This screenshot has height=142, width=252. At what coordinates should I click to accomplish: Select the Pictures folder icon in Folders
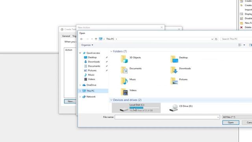[174, 81]
